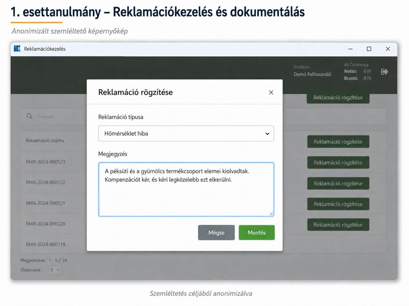Image resolution: width=409 pixels, height=306 pixels.
Task: Click Reklamáció rögzítése button in the RMA-2024-000121 row
Action: [338, 204]
